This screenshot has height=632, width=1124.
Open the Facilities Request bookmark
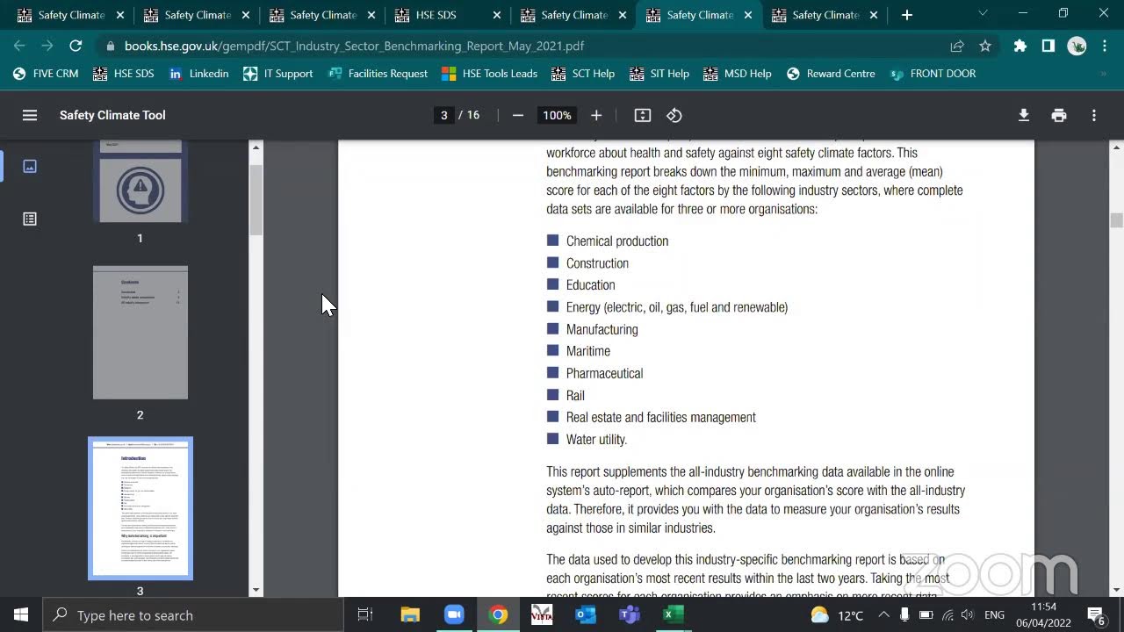378,74
